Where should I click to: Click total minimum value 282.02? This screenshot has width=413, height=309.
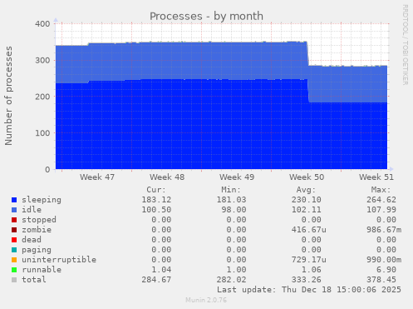(231, 280)
